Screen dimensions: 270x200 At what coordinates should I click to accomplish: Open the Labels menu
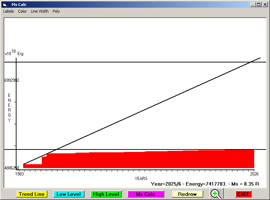tap(8, 11)
